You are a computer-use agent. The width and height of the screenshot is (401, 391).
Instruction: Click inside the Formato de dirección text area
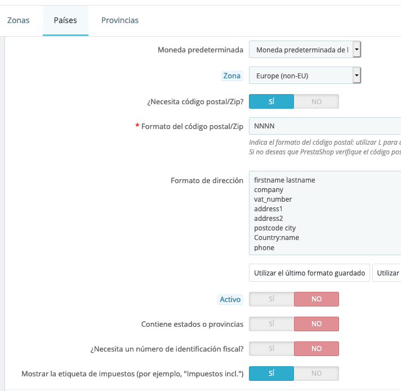point(324,214)
